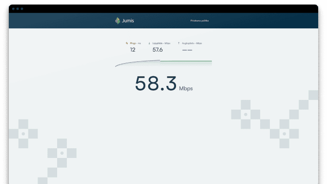
Task: Click the first window control dot
Action: tap(13, 9)
